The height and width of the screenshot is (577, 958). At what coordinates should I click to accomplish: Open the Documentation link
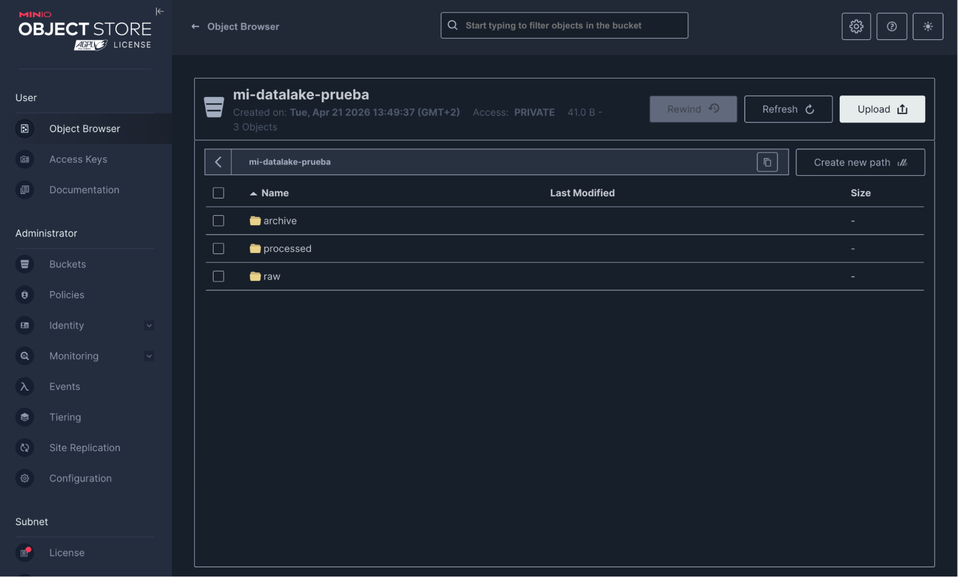pyautogui.click(x=86, y=190)
